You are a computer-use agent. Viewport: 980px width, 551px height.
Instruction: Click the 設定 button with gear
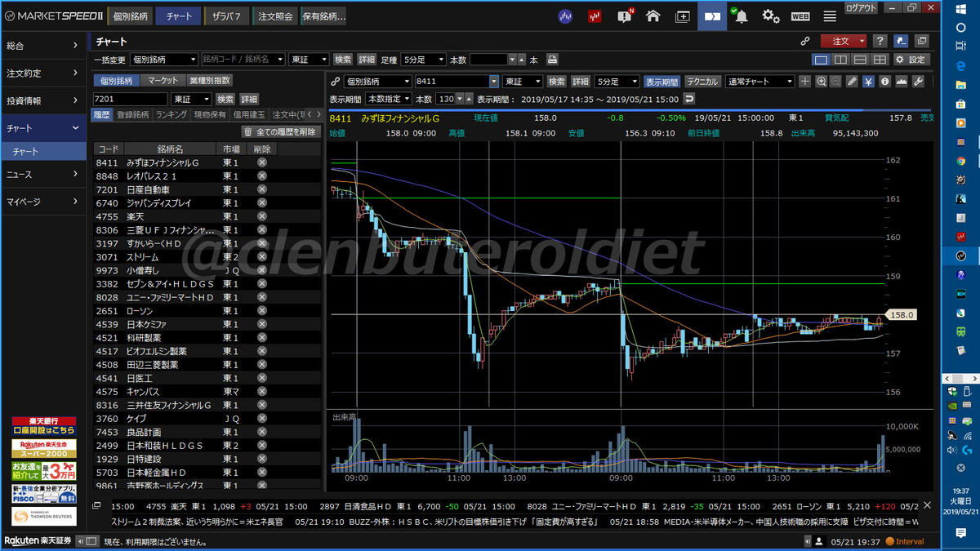tap(911, 60)
